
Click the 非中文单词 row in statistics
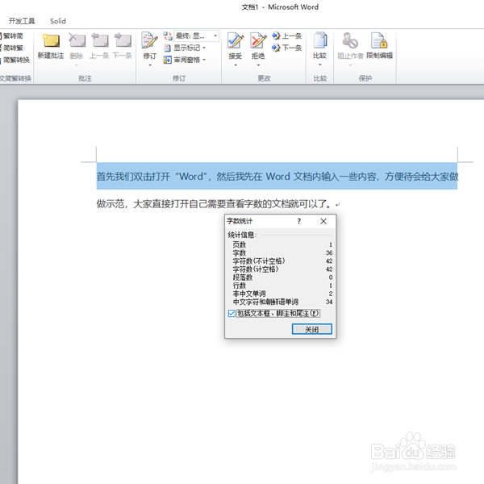coord(282,294)
